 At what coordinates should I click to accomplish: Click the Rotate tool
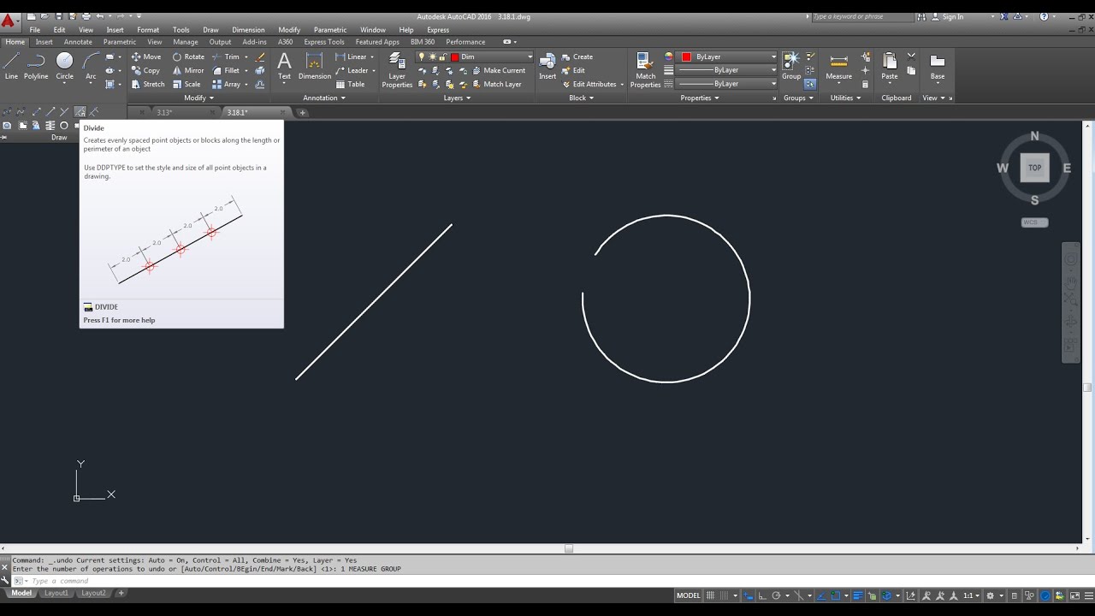188,56
